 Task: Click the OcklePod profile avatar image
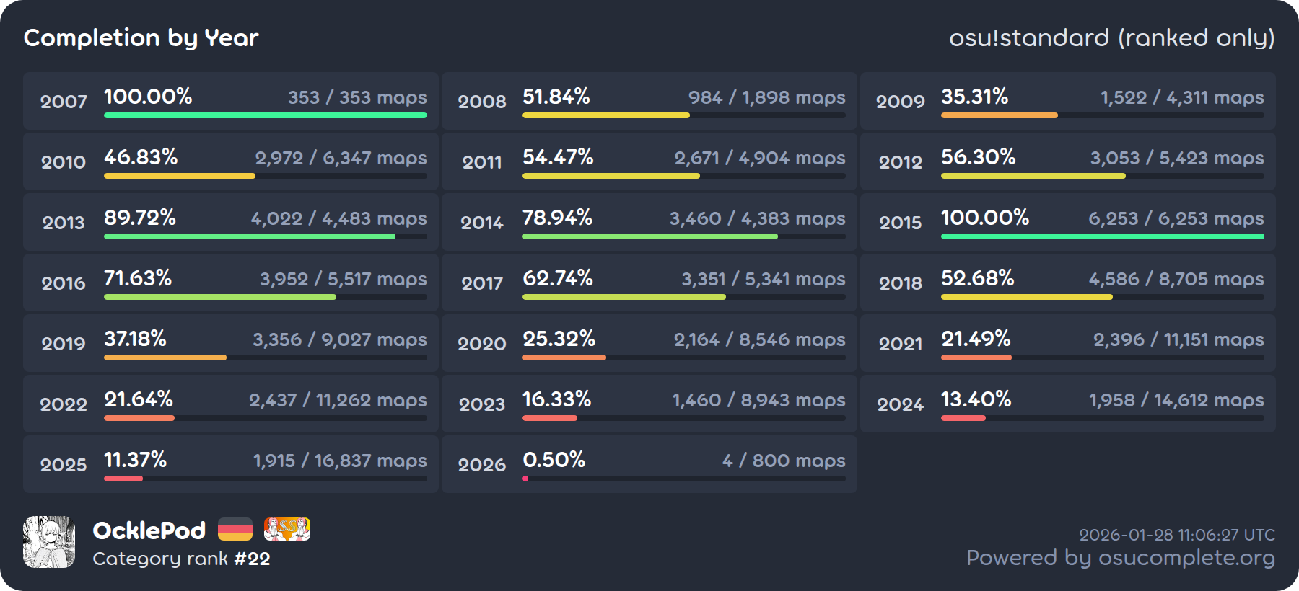pyautogui.click(x=49, y=542)
